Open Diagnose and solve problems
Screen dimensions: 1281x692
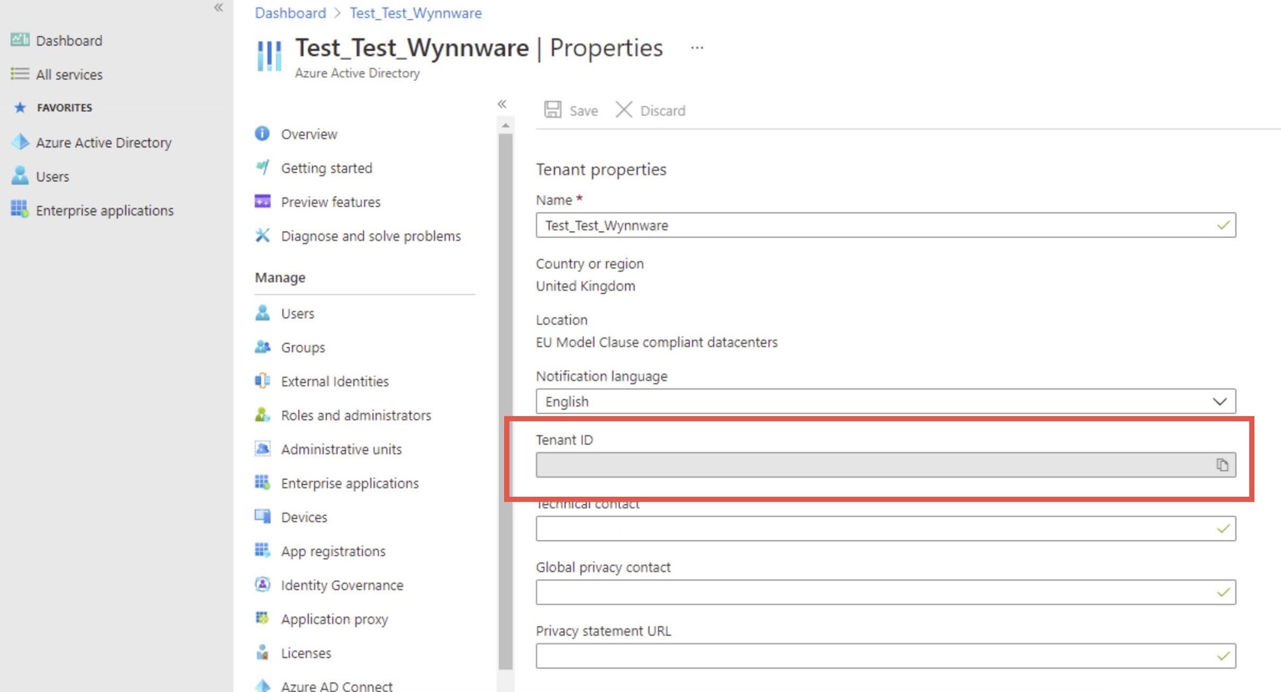click(370, 236)
